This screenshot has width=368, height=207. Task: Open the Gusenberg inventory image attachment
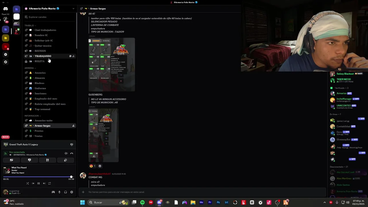103,135
